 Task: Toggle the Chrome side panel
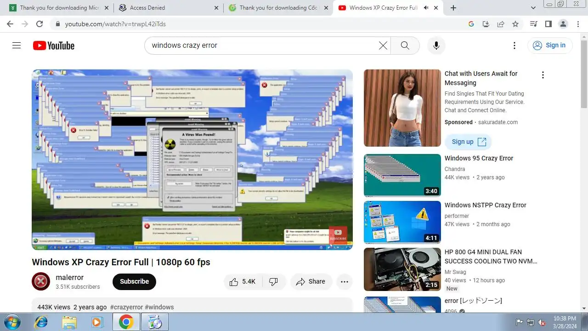click(x=548, y=24)
